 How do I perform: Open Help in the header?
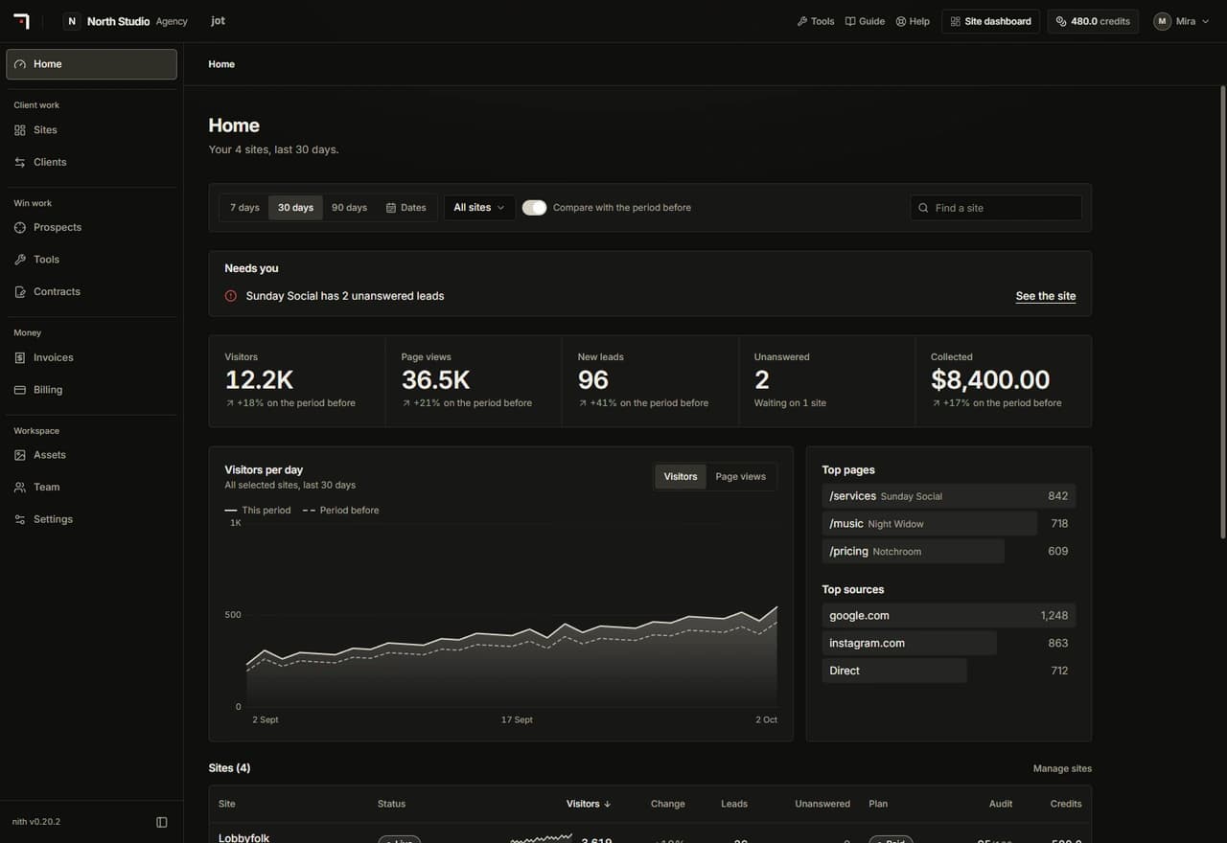913,21
